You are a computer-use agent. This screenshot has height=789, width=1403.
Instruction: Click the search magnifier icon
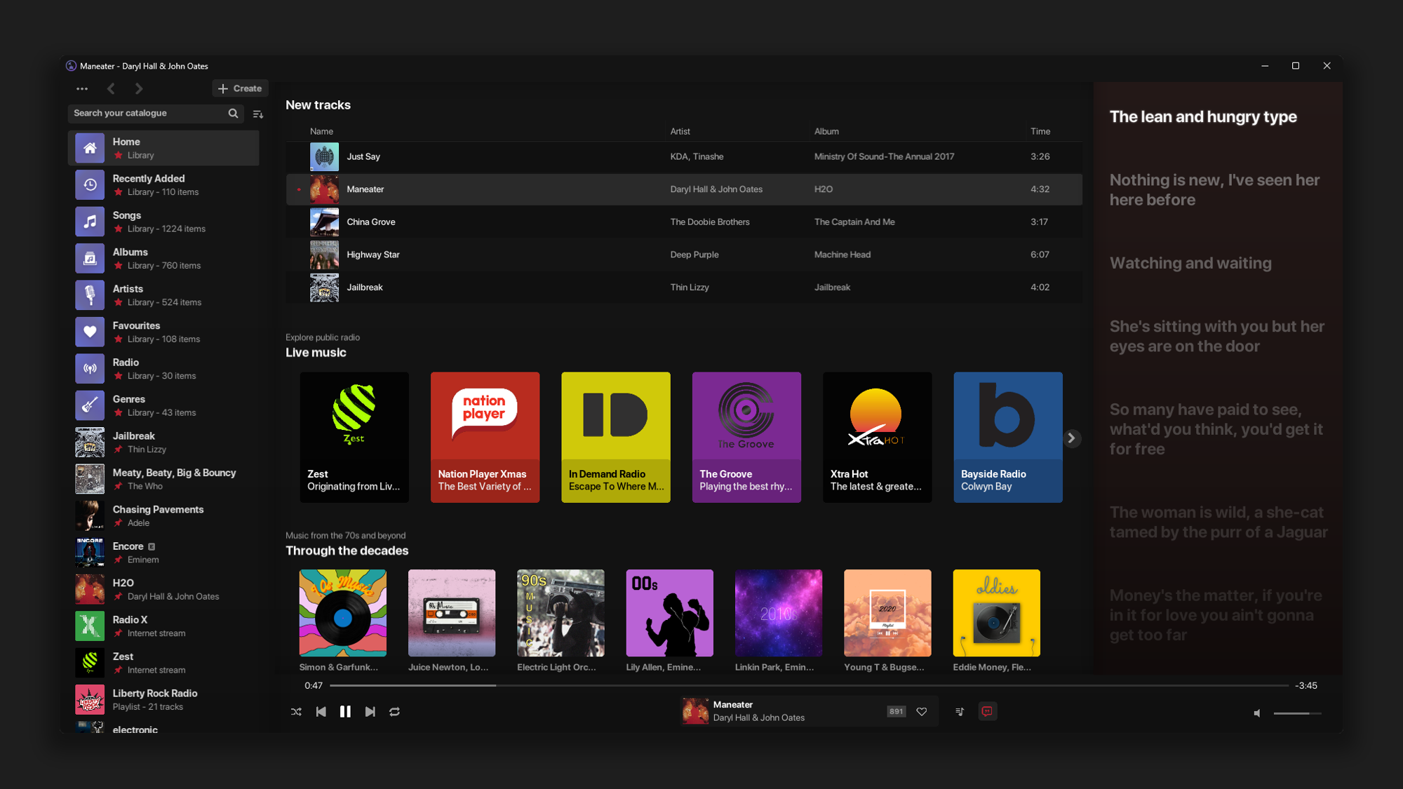coord(233,113)
